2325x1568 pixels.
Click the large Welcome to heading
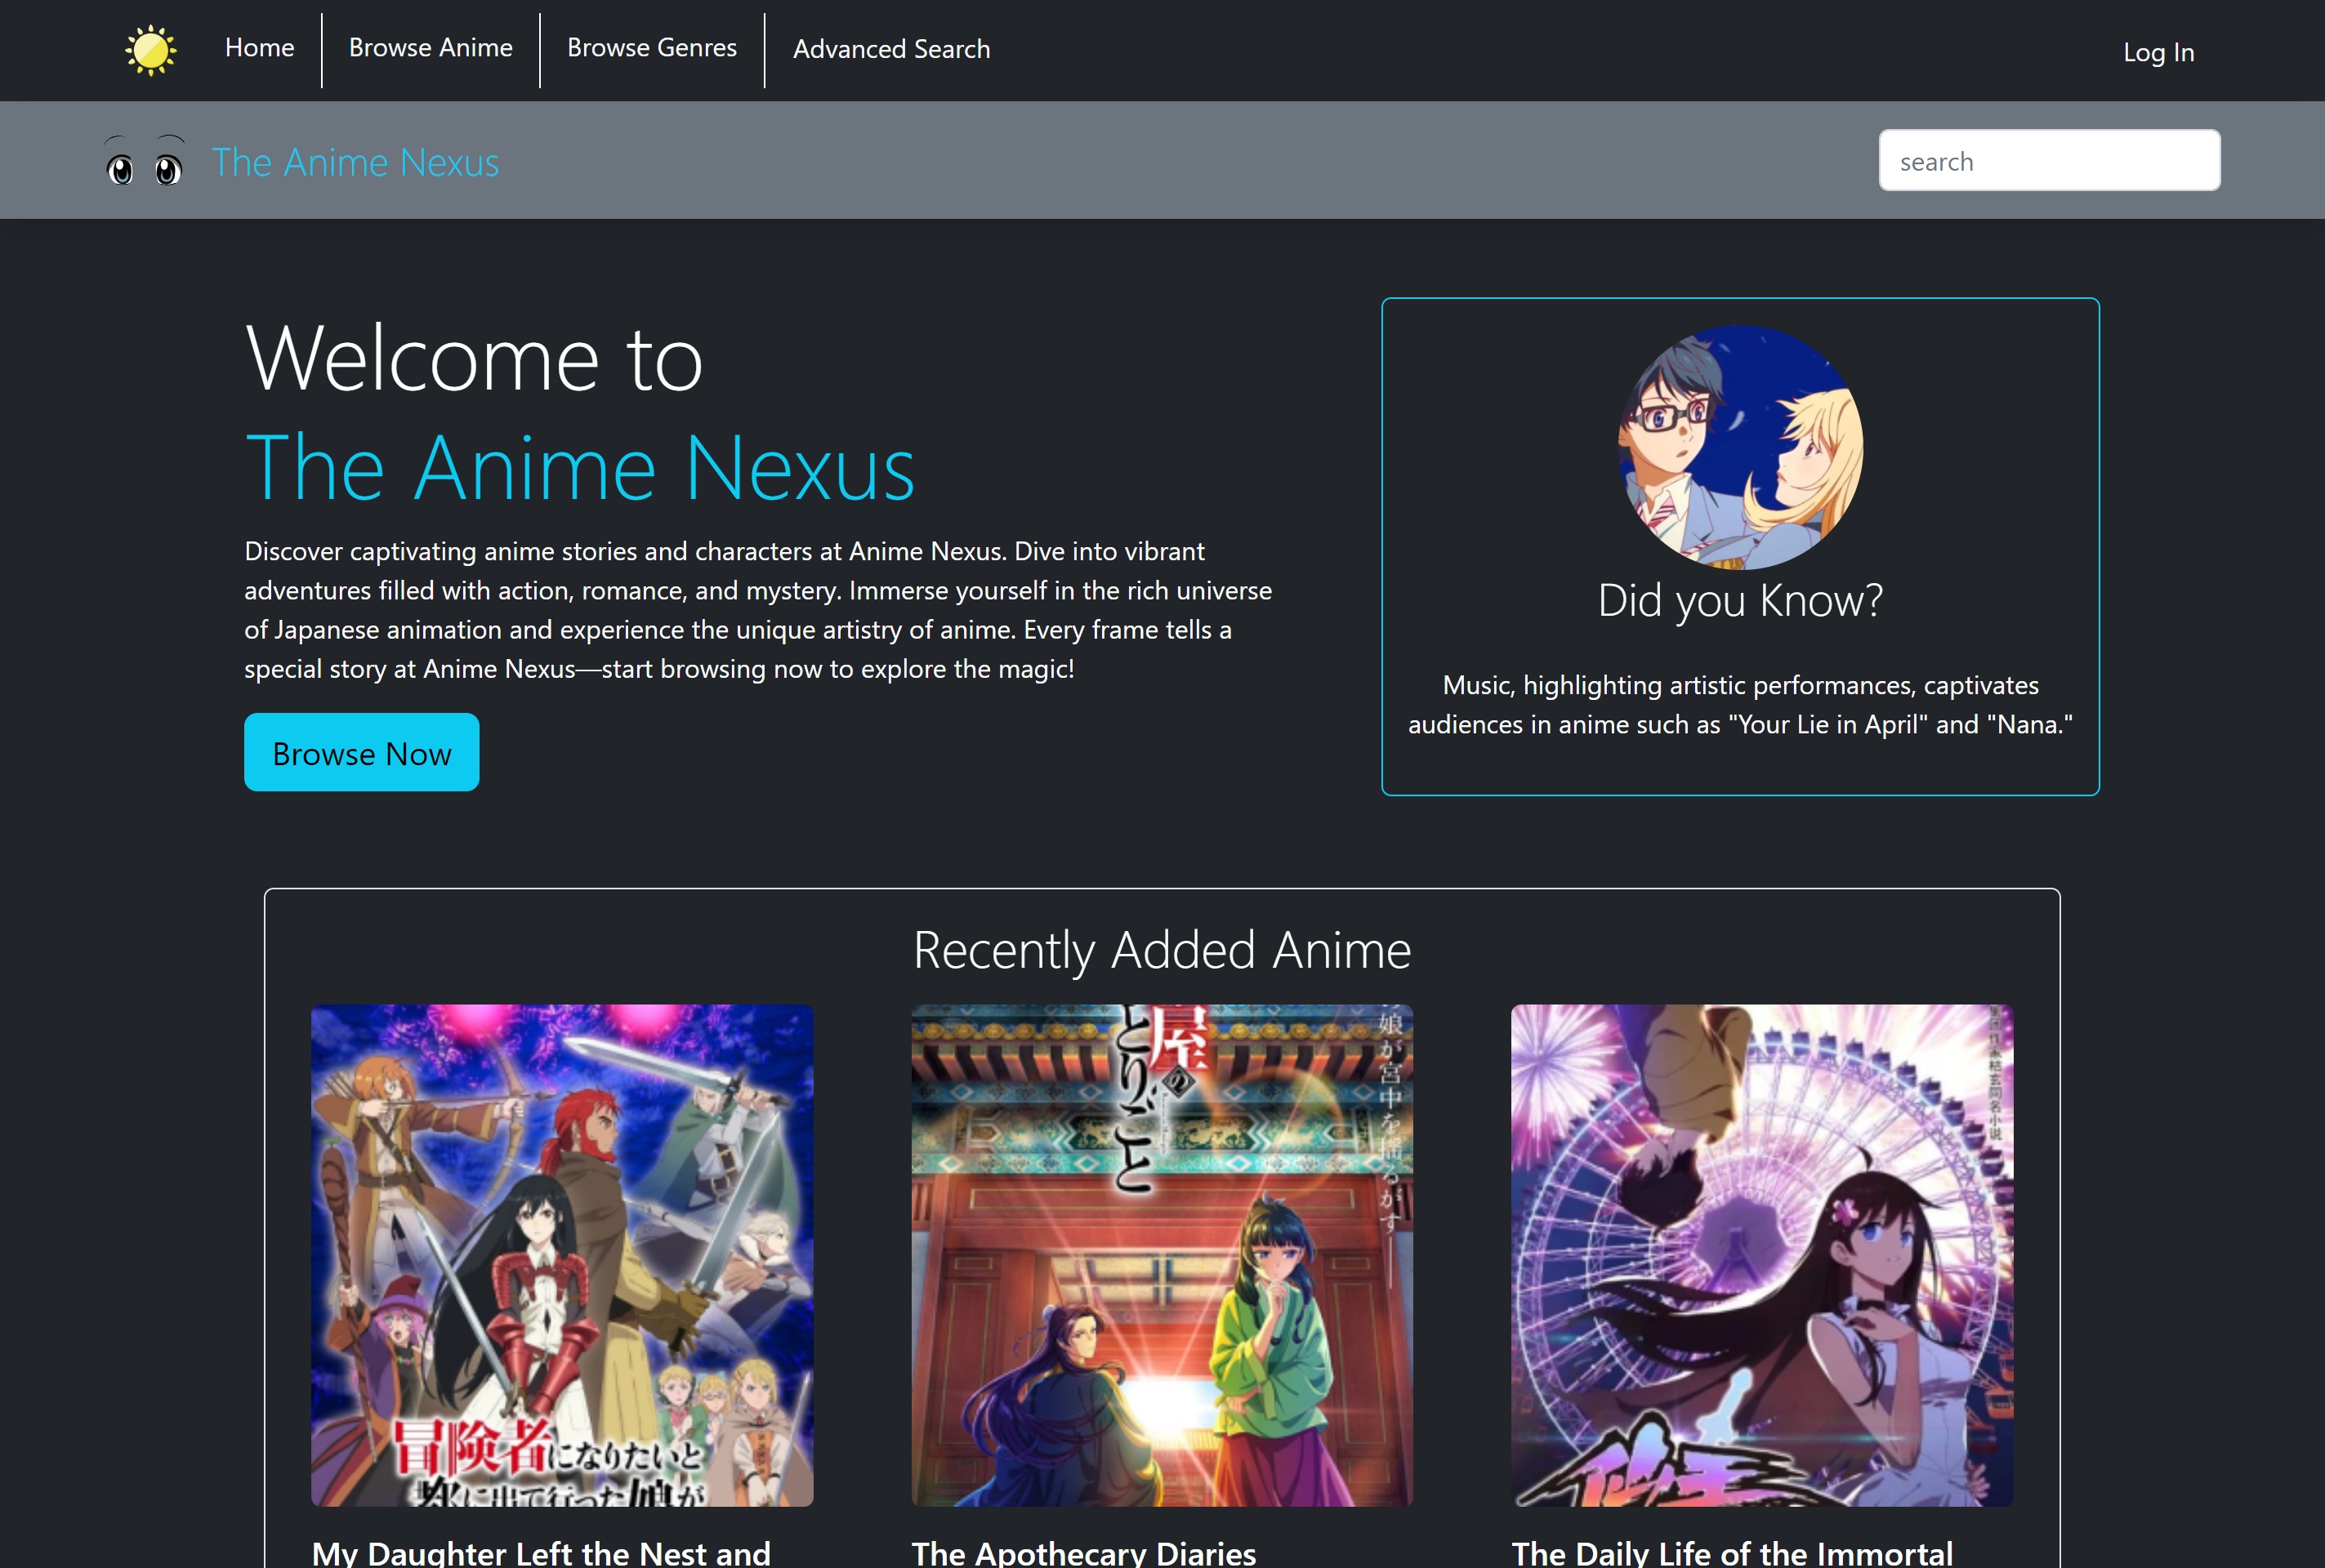point(474,358)
